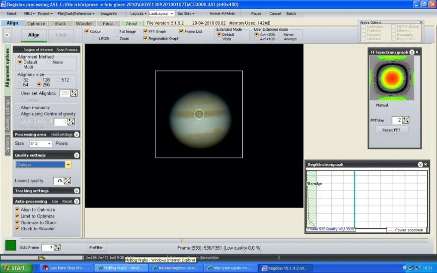Screen dimensions: 437x273
Task: Switch to the Optimize tab
Action: (x=36, y=24)
